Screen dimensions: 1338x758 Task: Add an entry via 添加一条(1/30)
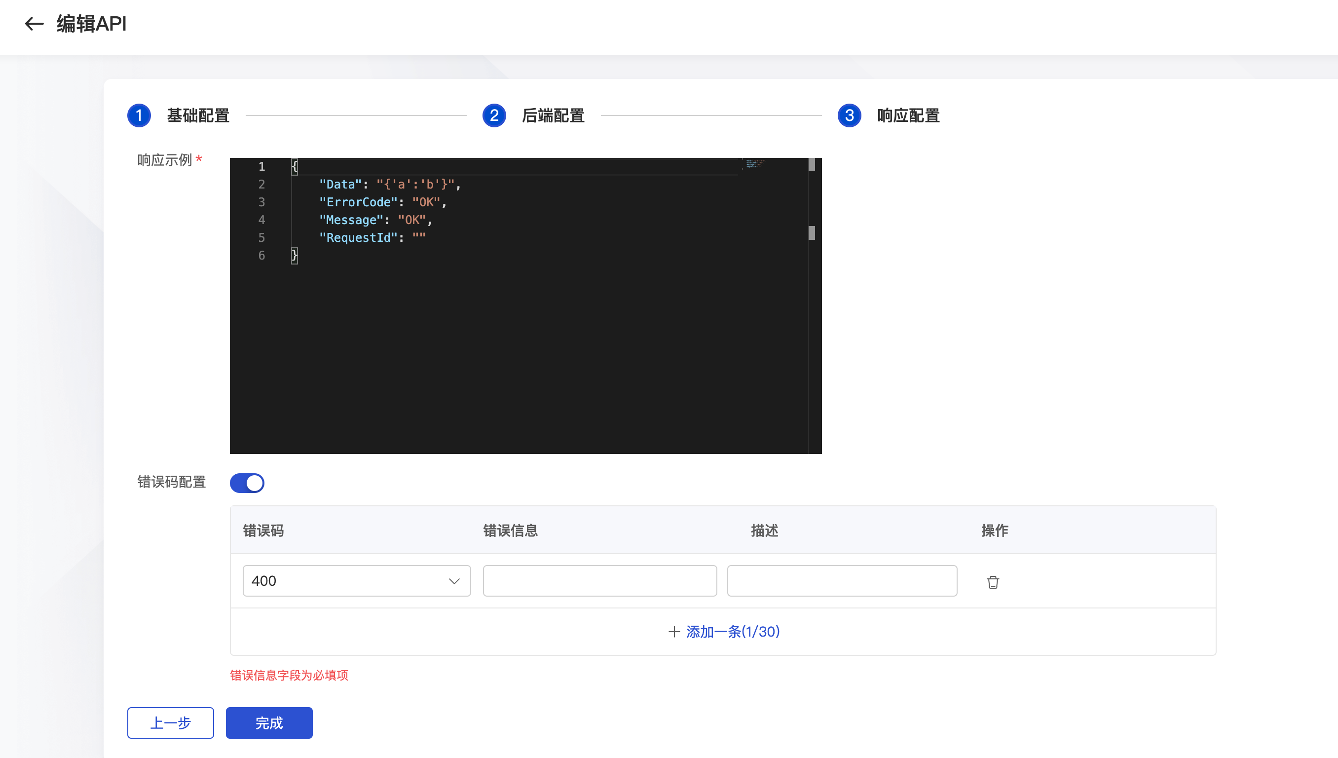click(x=724, y=632)
